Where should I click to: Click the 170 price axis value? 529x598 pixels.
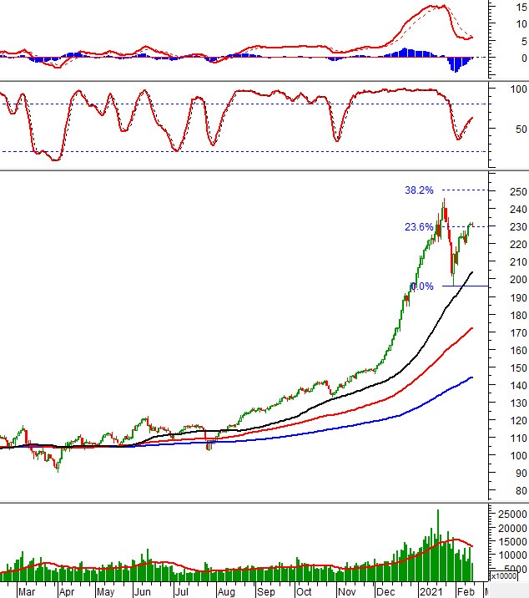(x=518, y=332)
